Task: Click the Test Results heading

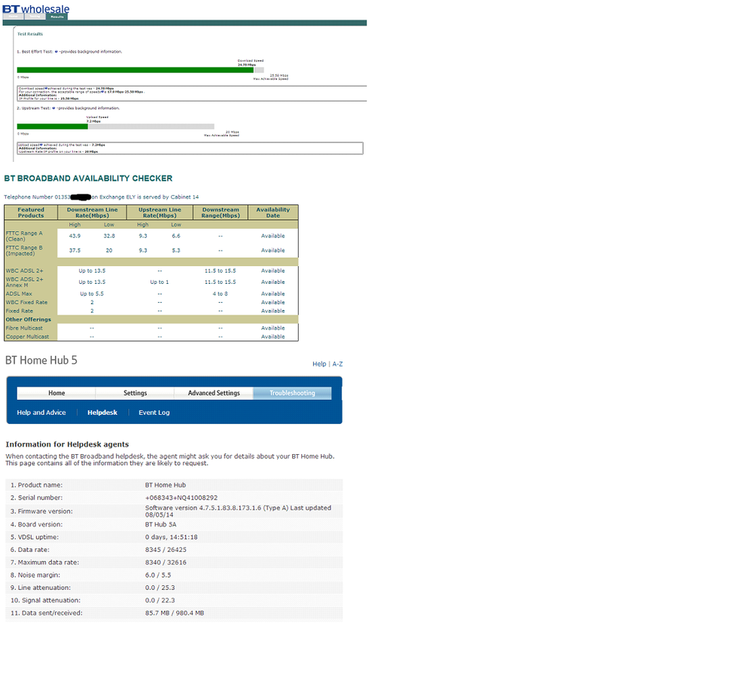Action: click(x=30, y=34)
